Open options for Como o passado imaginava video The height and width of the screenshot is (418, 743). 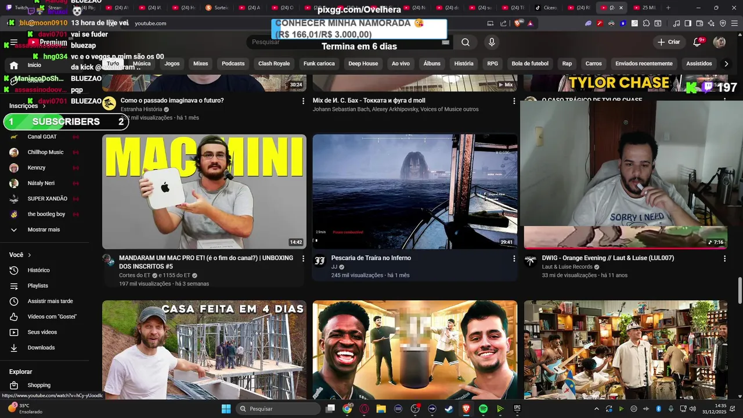click(303, 101)
